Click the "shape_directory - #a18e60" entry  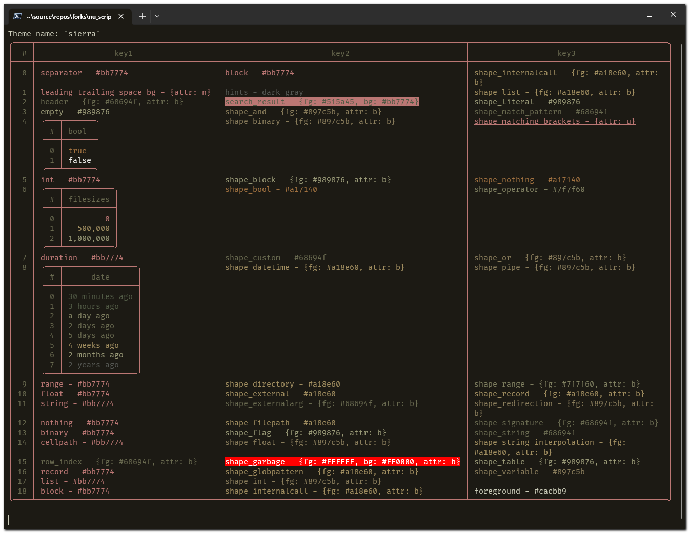pos(282,384)
